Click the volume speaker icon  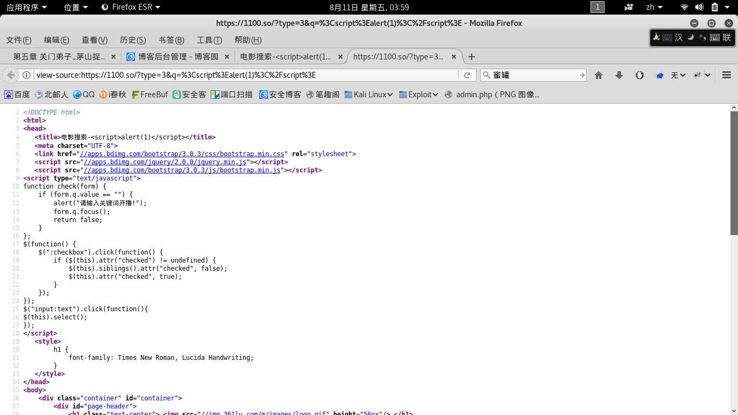pos(700,7)
